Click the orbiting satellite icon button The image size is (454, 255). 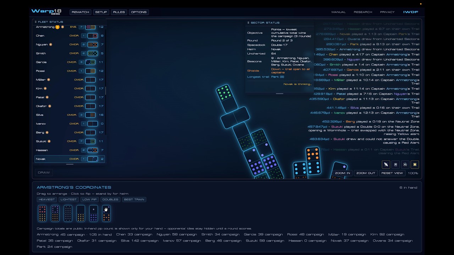[x=405, y=164]
